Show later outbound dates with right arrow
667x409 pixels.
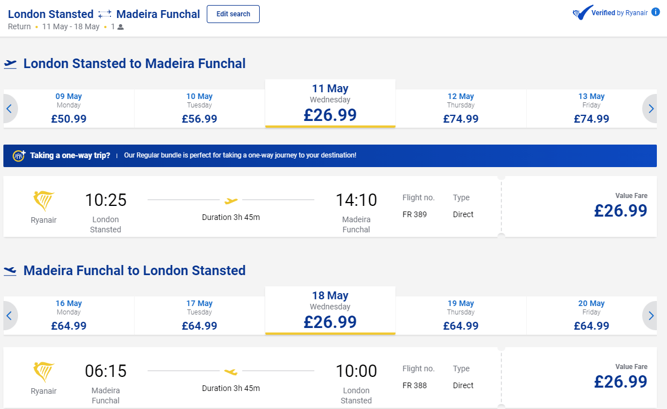point(651,109)
